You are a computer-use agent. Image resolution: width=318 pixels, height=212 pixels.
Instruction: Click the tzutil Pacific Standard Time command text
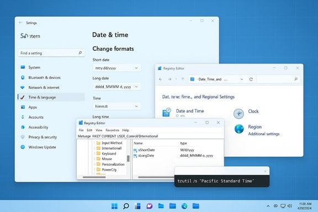pos(215,181)
